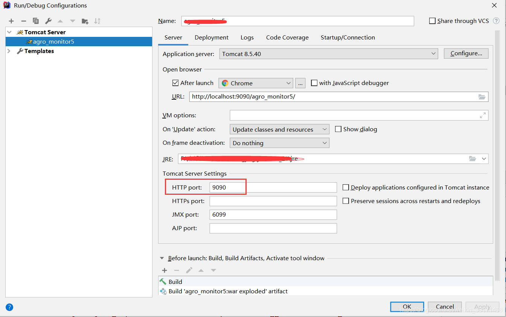Click the URL input field
This screenshot has height=317, width=506.
(339, 97)
